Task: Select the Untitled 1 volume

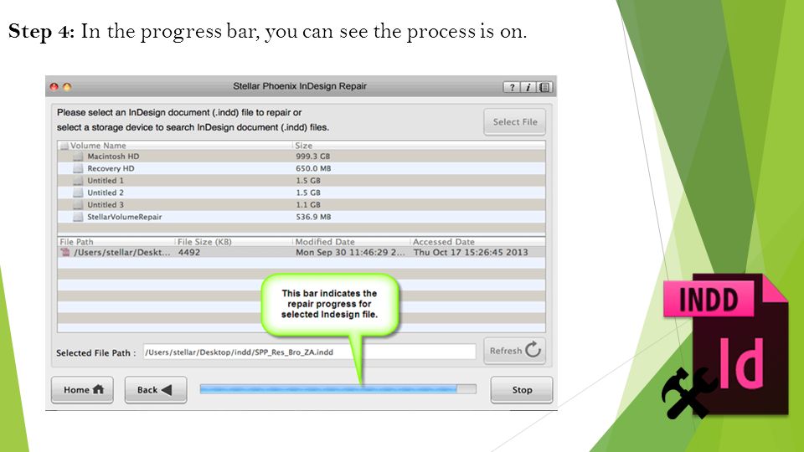Action: (301, 181)
